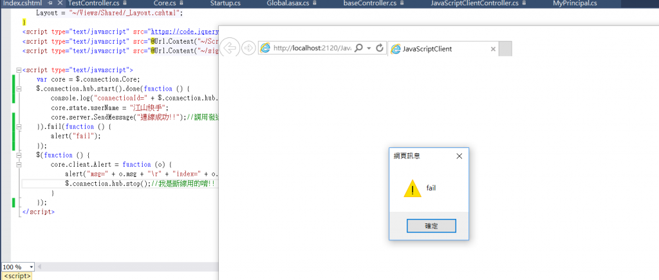This screenshot has height=280, width=659.
Task: Select the baseController.cs tab
Action: [x=370, y=3]
